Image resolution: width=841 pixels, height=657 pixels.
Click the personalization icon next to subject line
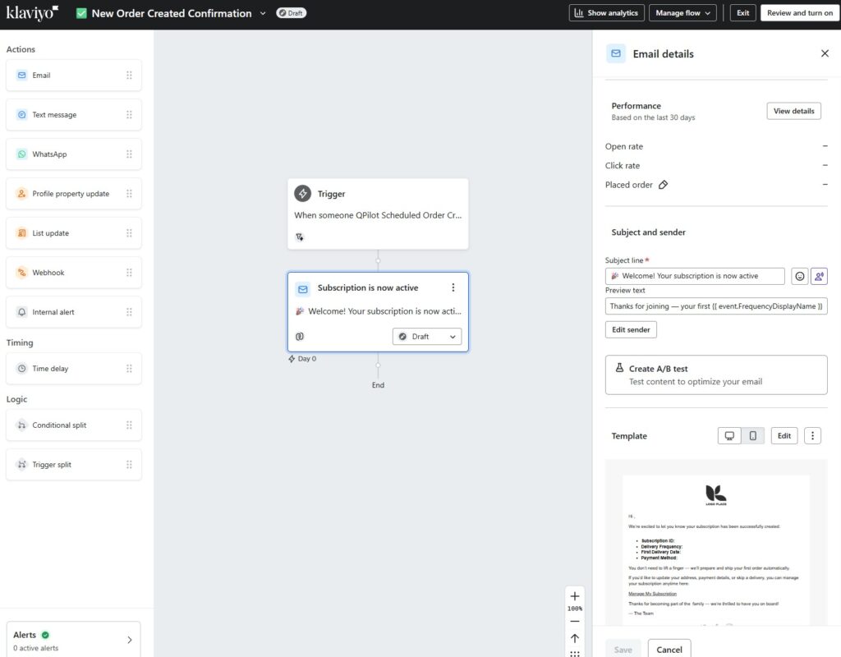click(819, 277)
